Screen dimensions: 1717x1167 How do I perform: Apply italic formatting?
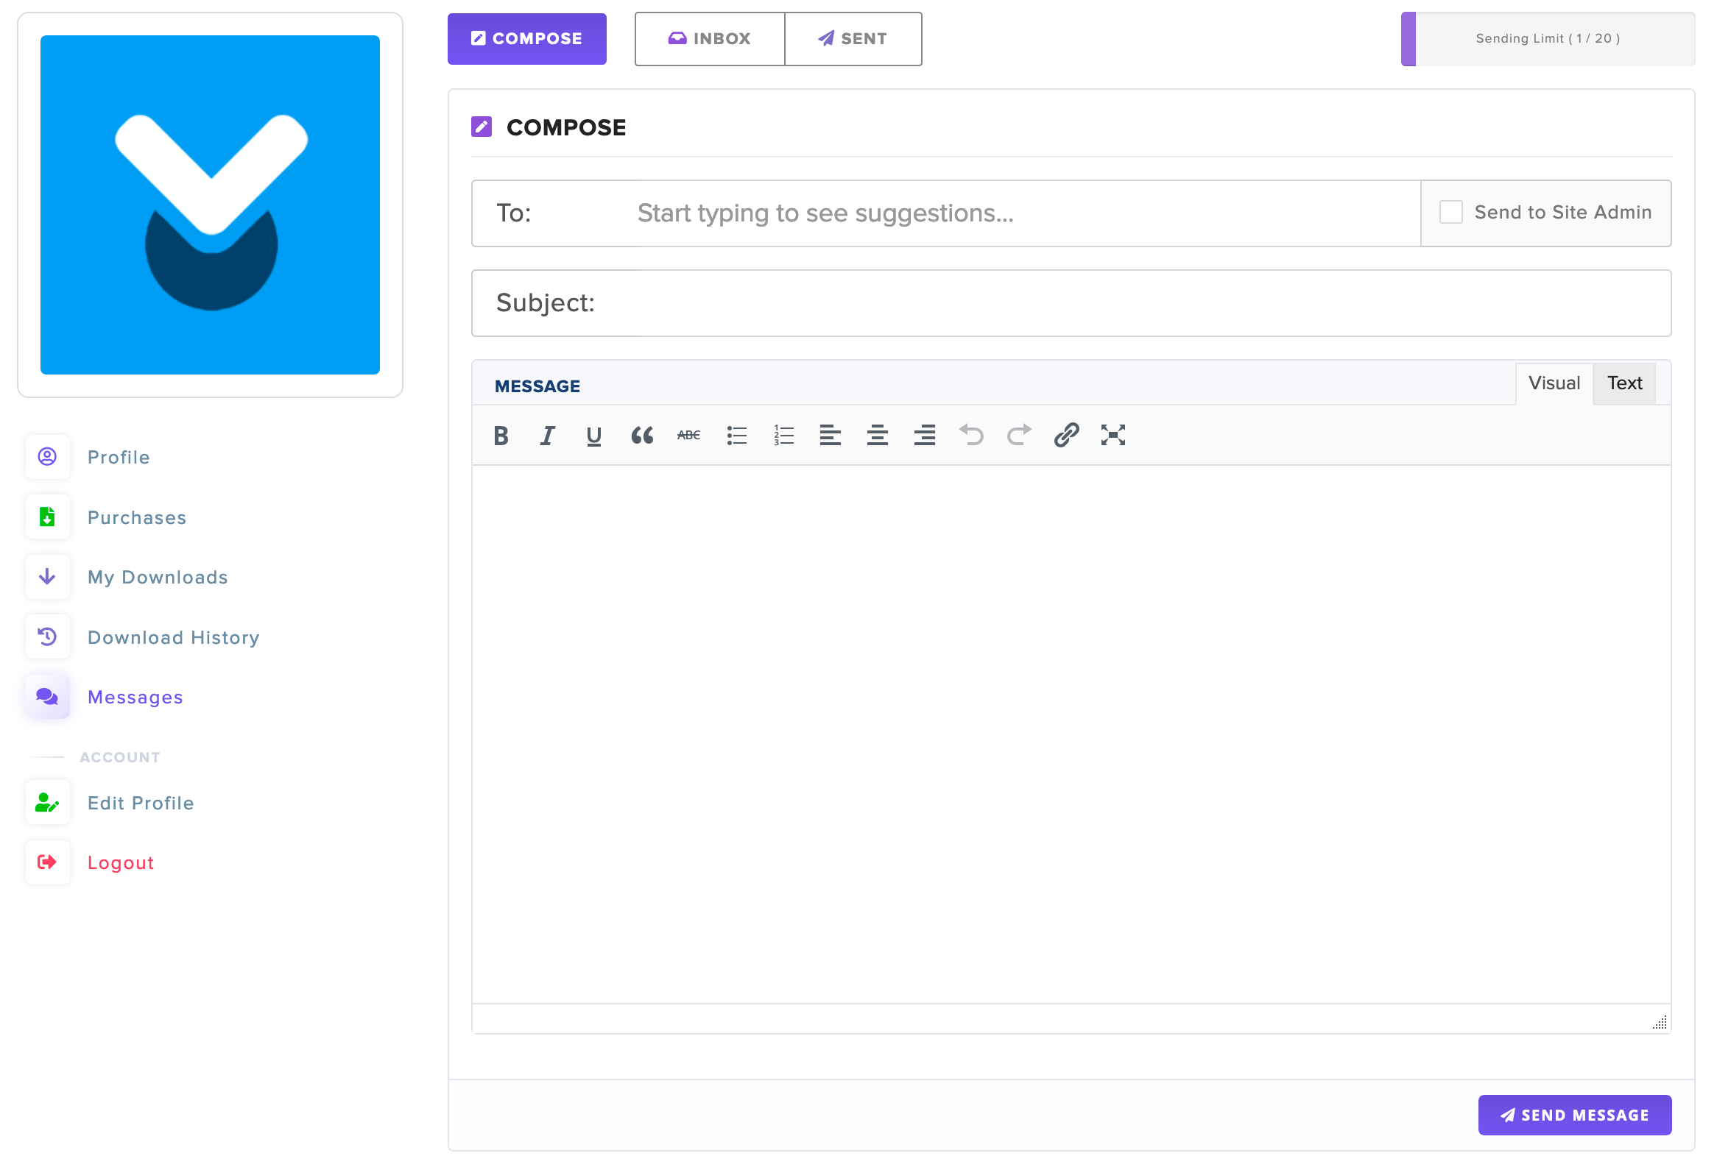tap(547, 436)
